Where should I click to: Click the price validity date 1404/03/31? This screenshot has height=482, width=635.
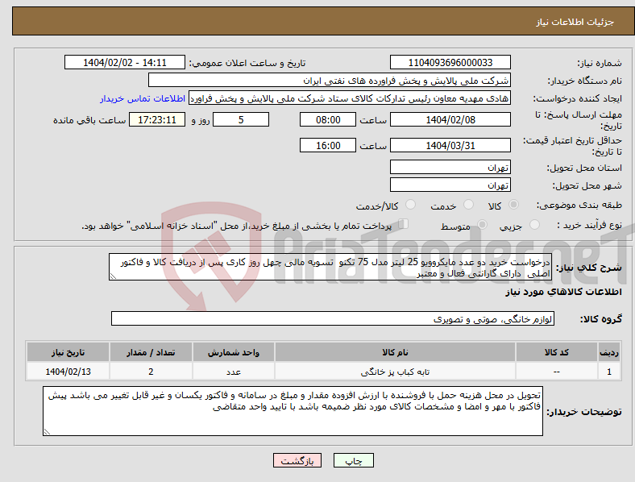[x=450, y=145]
